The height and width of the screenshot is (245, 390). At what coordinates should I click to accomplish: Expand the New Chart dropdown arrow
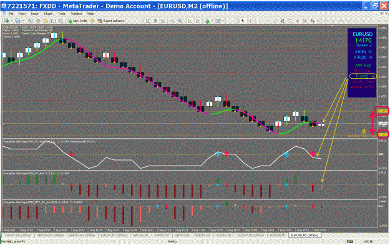pos(12,21)
